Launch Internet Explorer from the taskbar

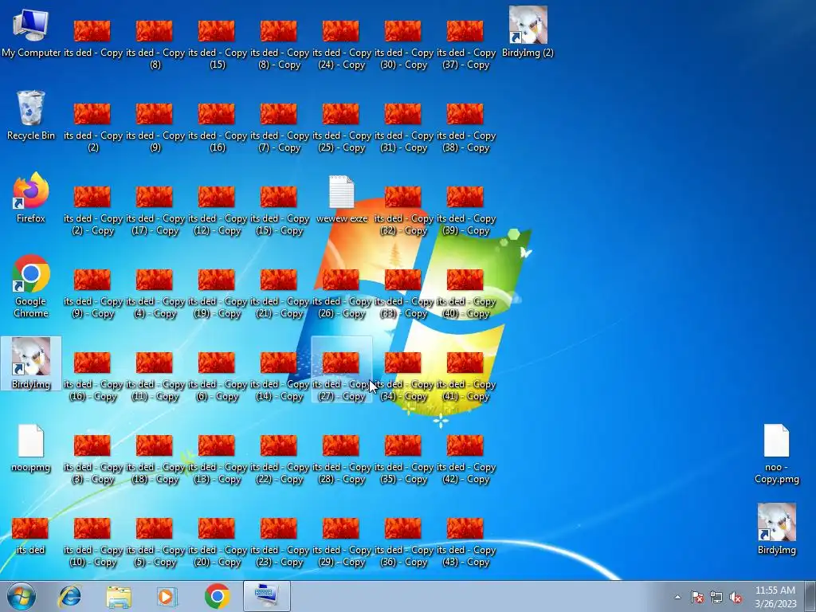click(70, 596)
